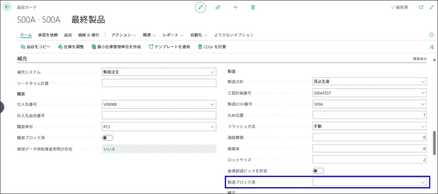
Task: Open the アクション menu
Action: (x=123, y=35)
